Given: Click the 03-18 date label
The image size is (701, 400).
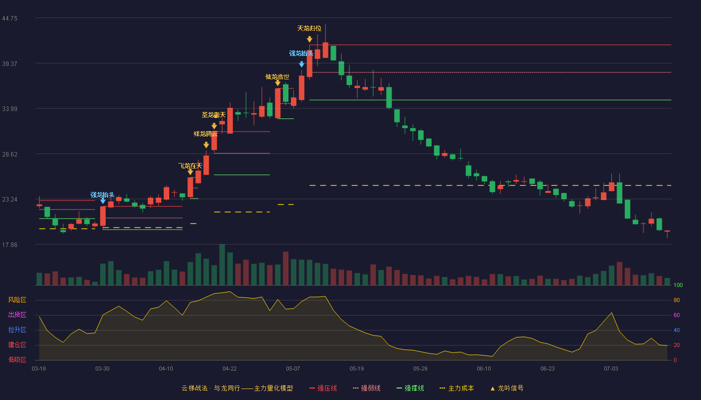Looking at the screenshot, I should 39,368.
